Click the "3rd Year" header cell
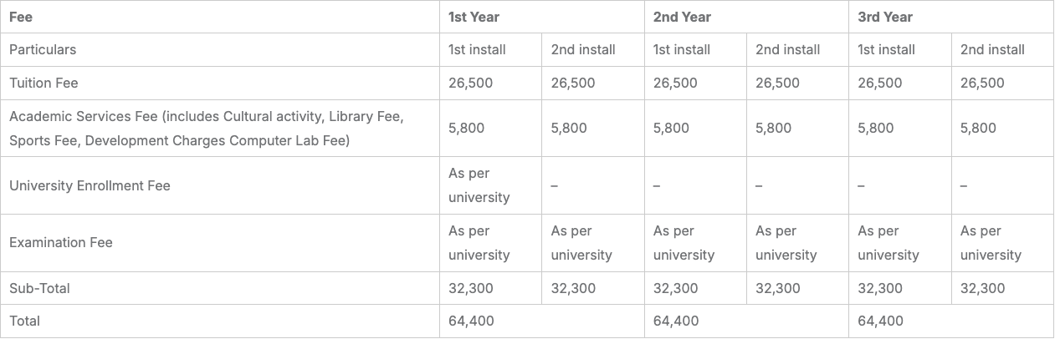 (x=883, y=17)
